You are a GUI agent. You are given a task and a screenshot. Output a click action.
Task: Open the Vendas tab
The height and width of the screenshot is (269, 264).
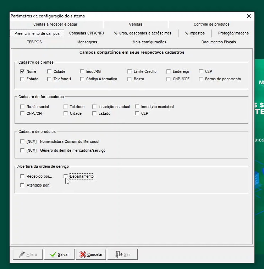[x=136, y=24]
